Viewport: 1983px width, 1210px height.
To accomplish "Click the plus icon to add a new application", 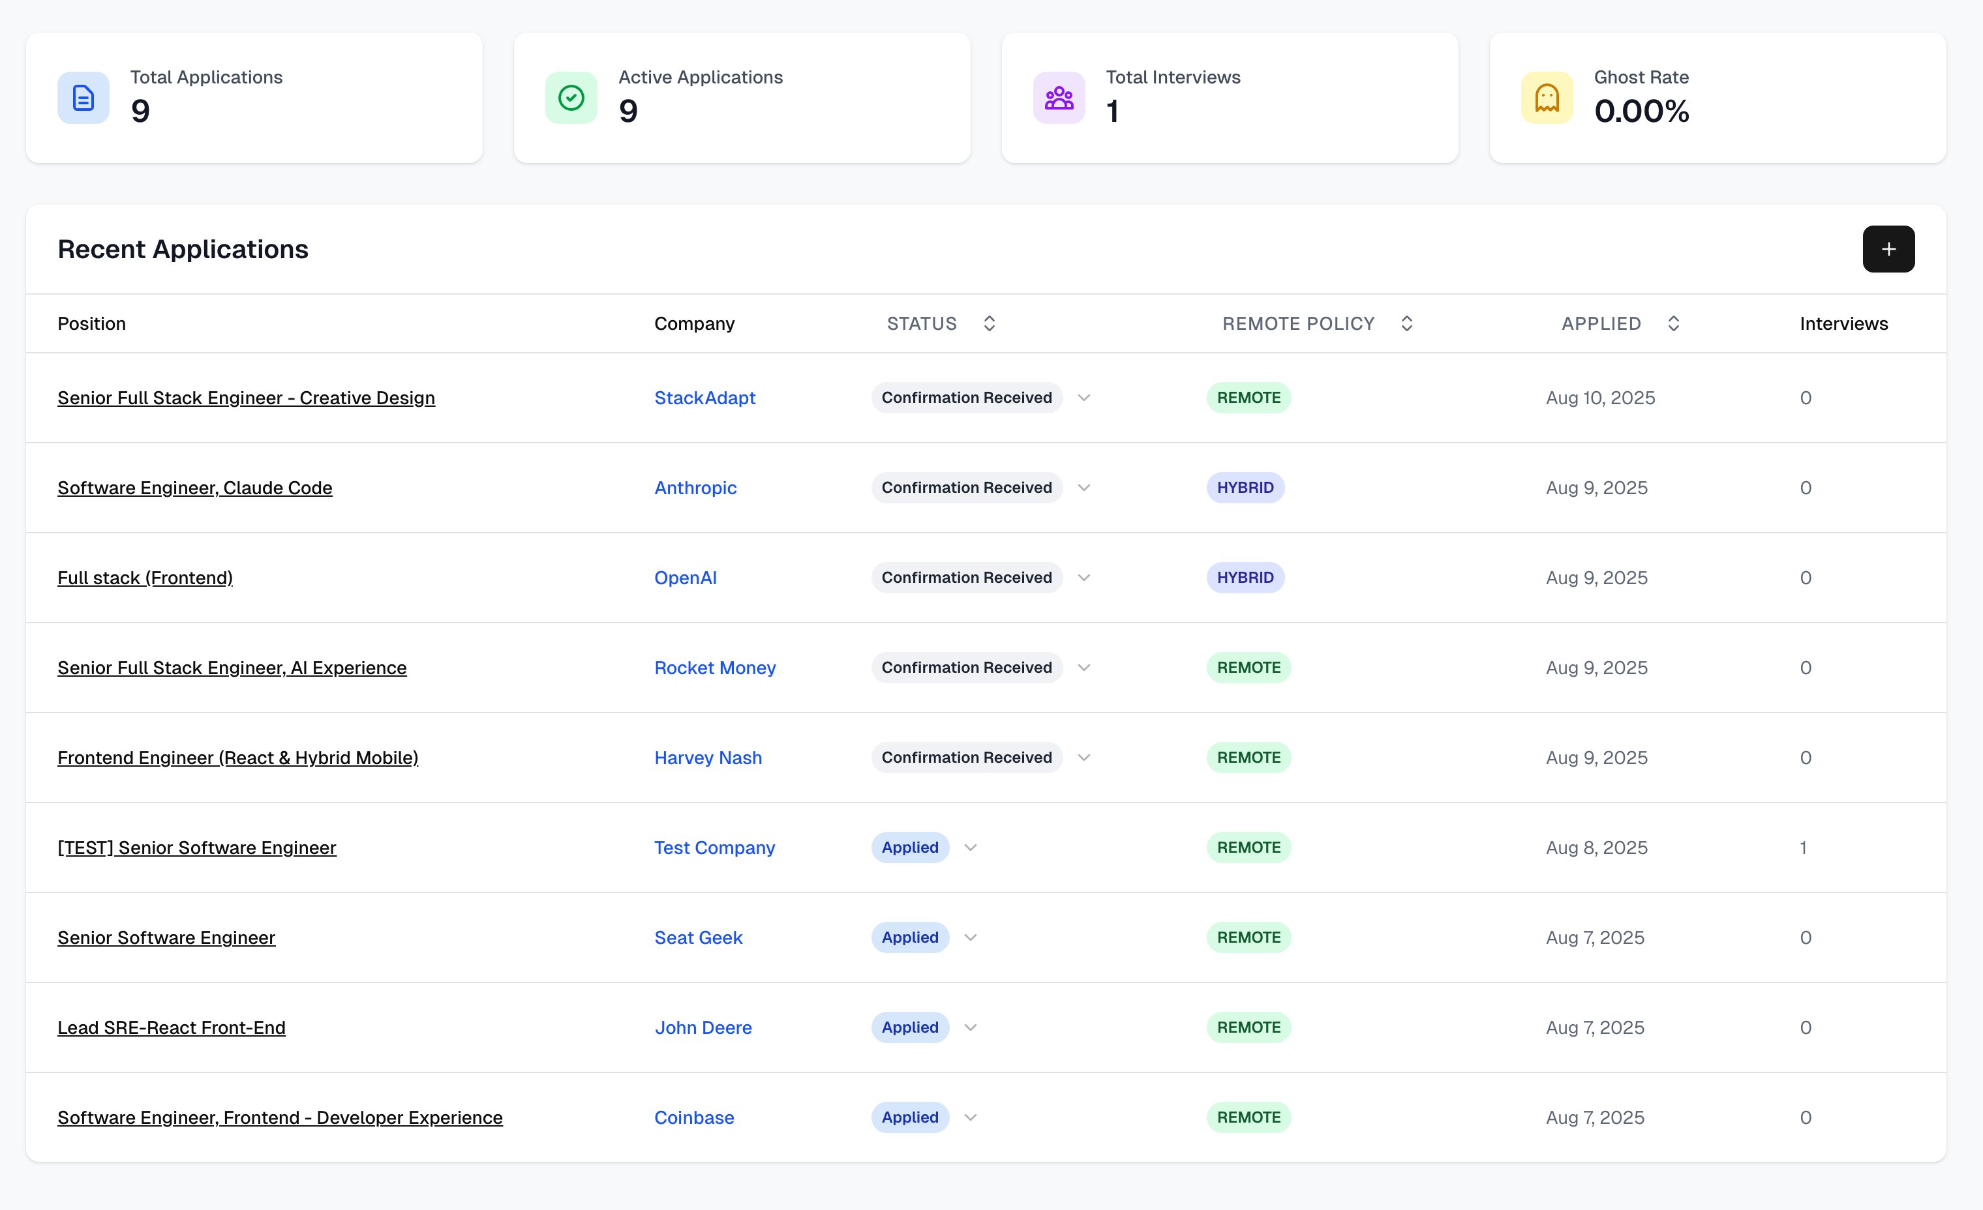I will pos(1889,248).
